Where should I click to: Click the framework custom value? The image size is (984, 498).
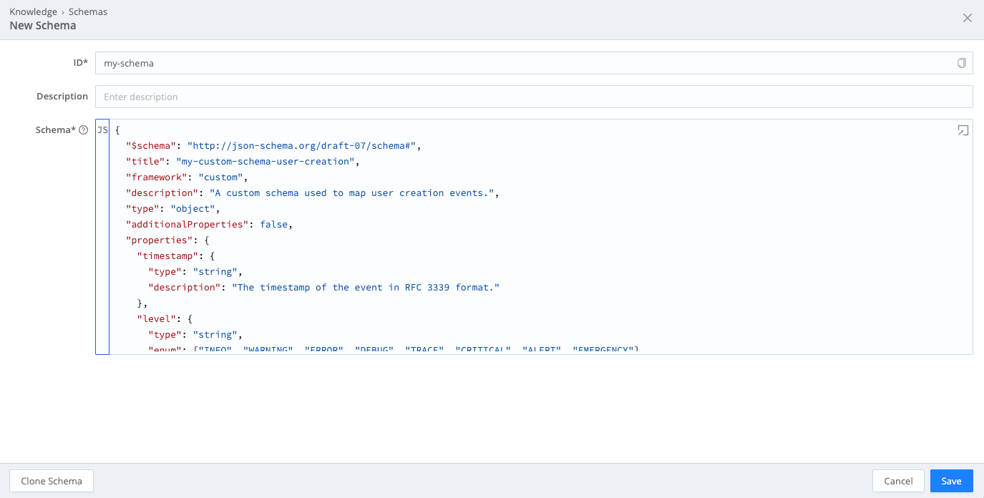pos(220,177)
